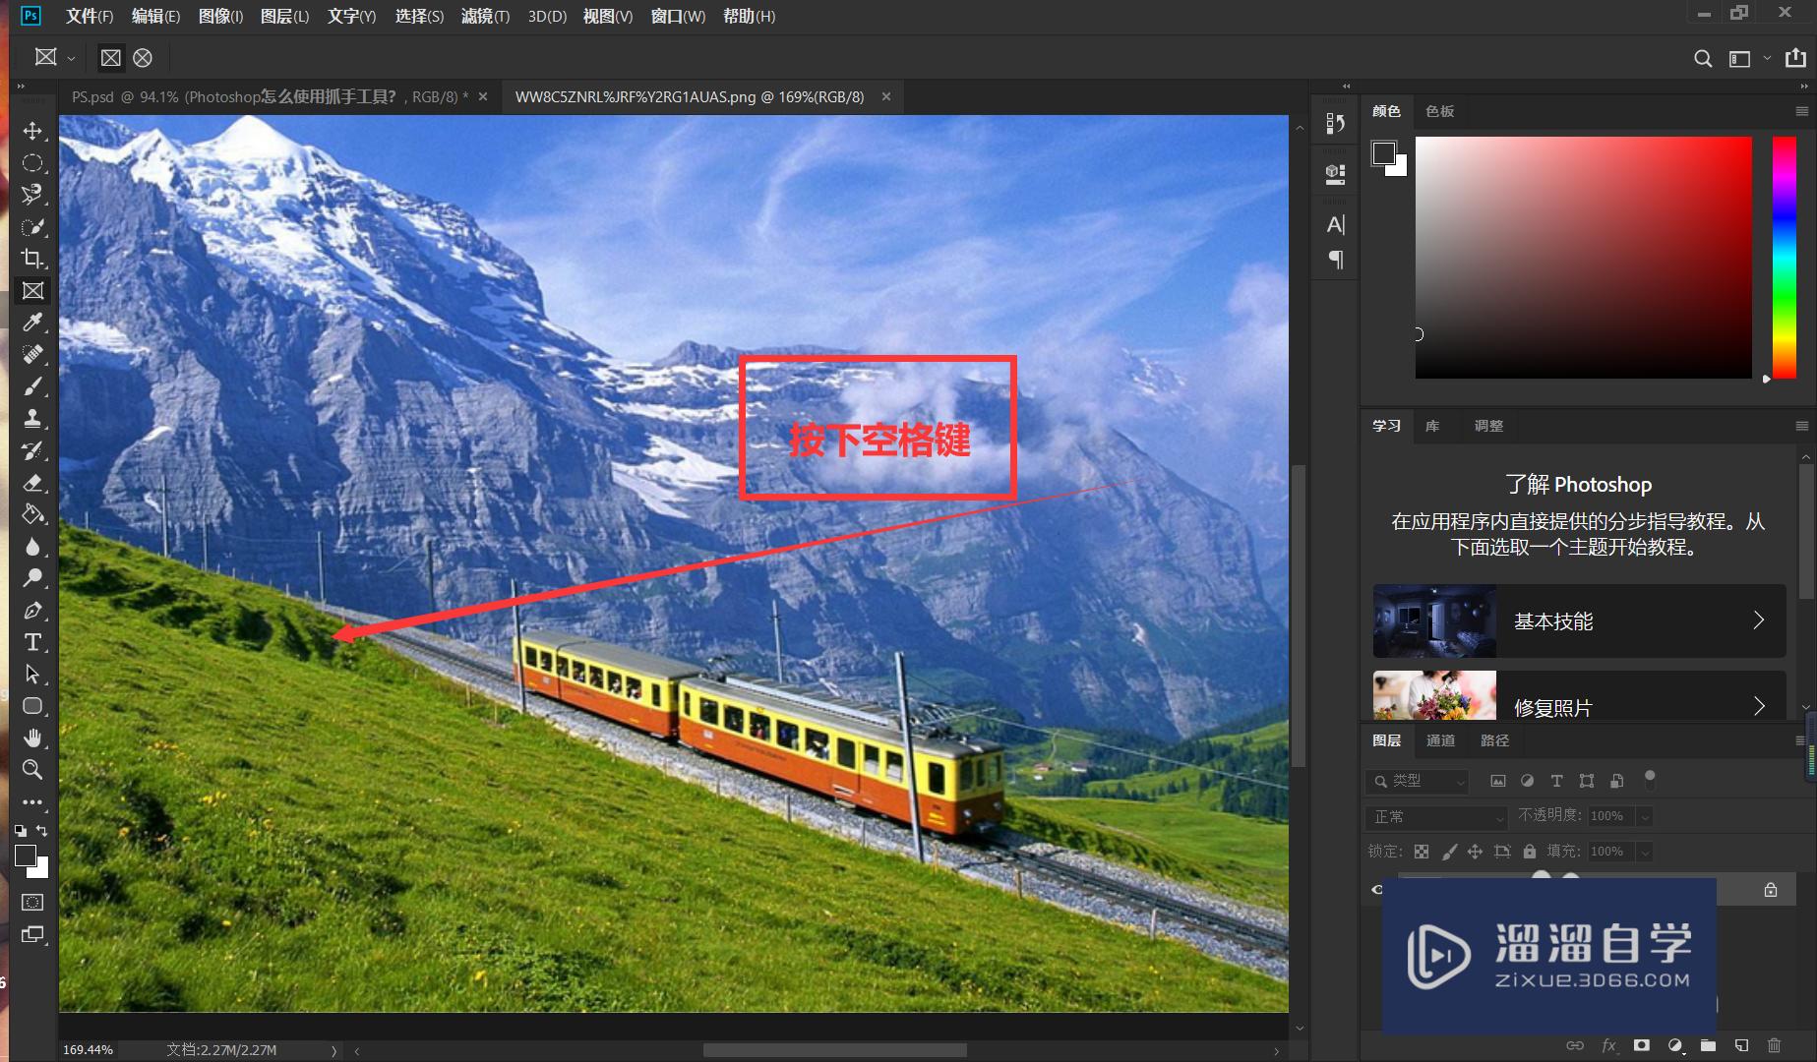Select the Clone Stamp tool
The image size is (1817, 1062).
(32, 419)
